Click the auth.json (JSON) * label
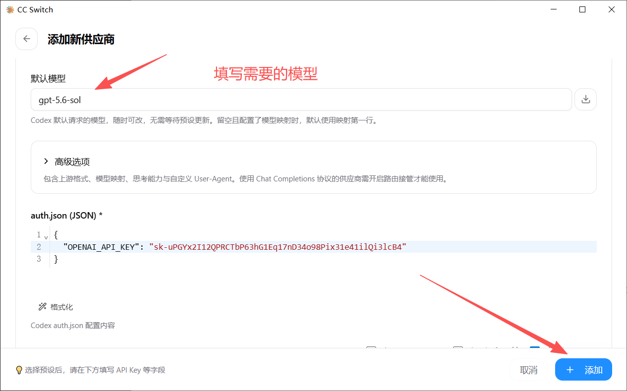Image resolution: width=627 pixels, height=391 pixels. click(x=67, y=216)
